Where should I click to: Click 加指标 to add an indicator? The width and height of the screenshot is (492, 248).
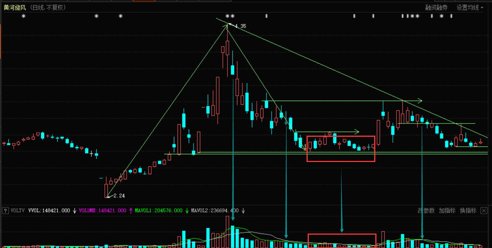coord(447,211)
